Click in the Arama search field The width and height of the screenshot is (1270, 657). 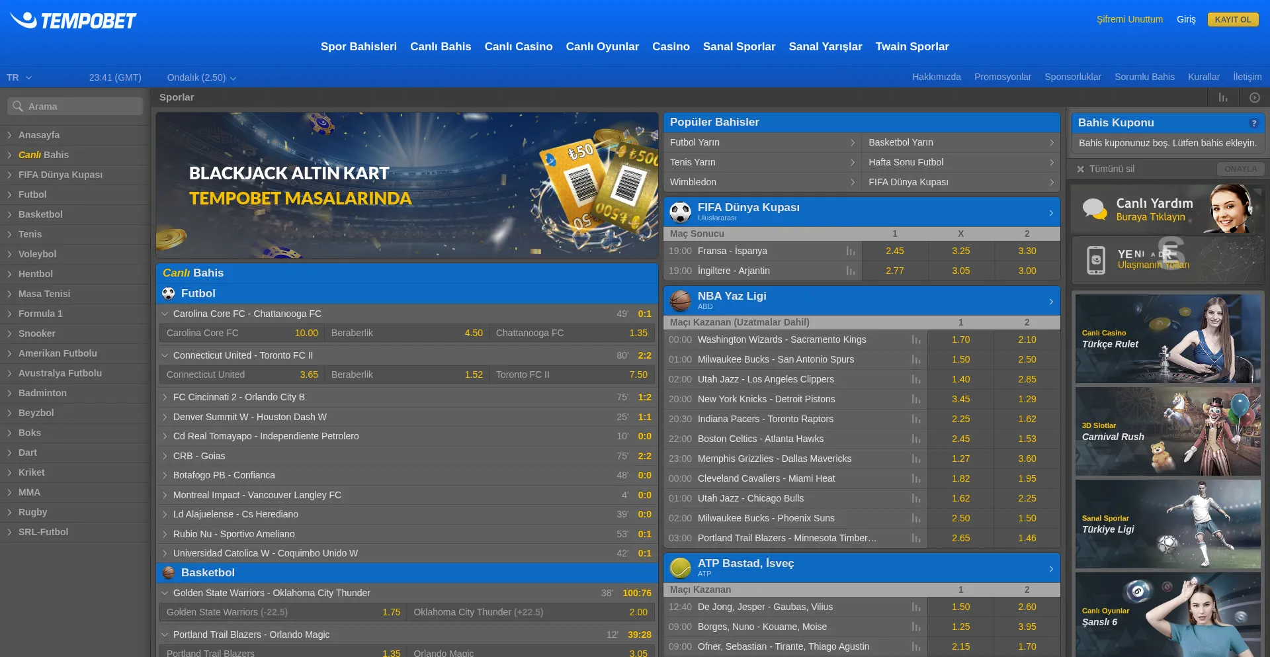point(75,107)
